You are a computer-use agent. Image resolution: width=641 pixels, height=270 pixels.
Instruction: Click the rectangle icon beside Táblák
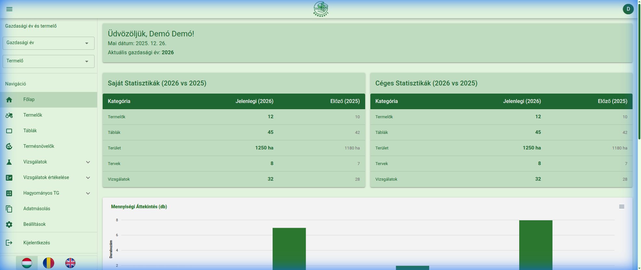click(9, 131)
